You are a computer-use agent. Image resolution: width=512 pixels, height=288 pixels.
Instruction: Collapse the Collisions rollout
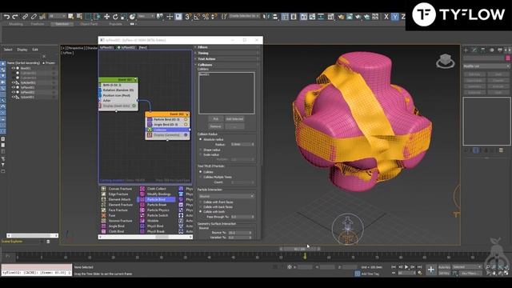(x=227, y=65)
